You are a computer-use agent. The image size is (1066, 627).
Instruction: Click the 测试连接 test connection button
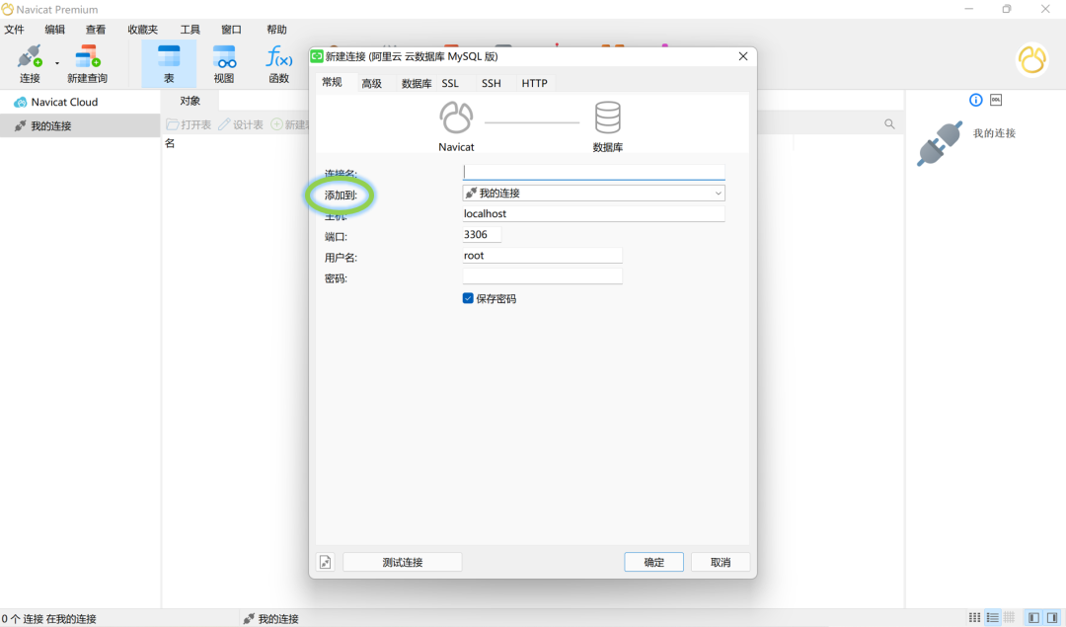pos(403,563)
